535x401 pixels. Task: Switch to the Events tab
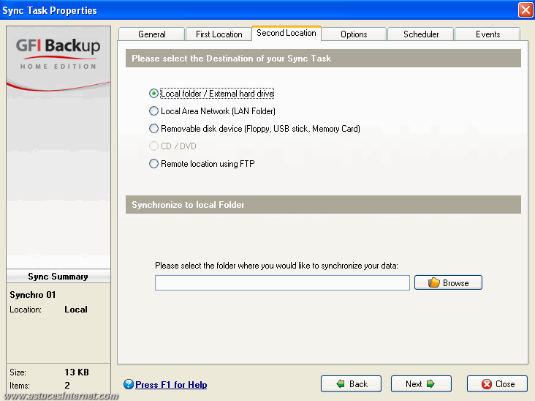(x=488, y=34)
